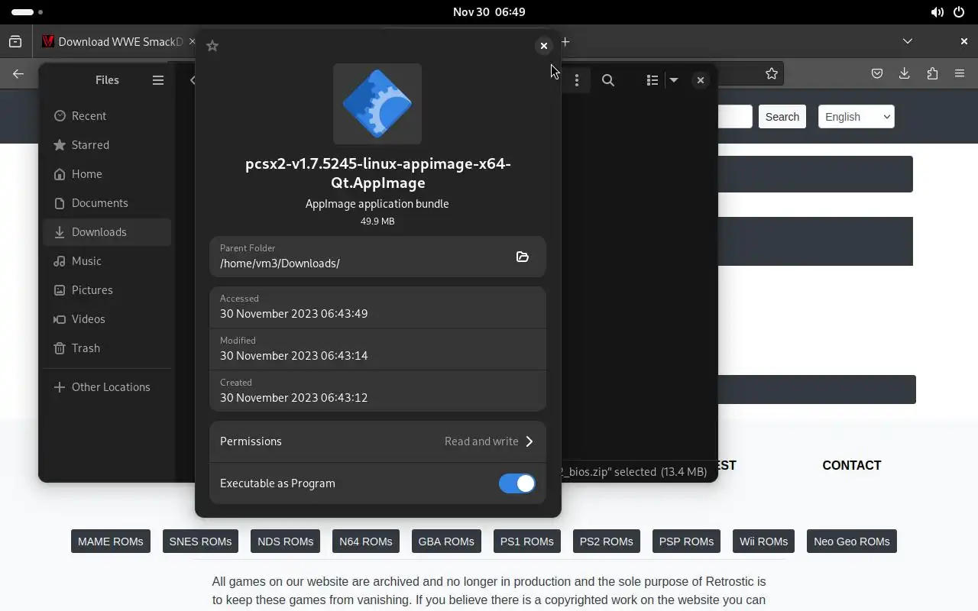Open Other Locations in Files
The image size is (978, 611).
pos(107,387)
